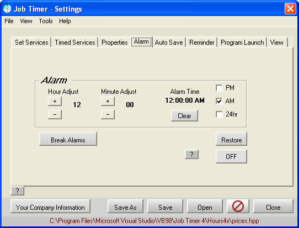Click the help question mark beside OFF button
The width and height of the screenshot is (299, 228).
coord(191,154)
